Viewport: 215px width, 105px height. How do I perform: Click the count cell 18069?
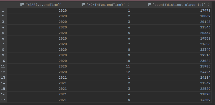click(x=171, y=16)
